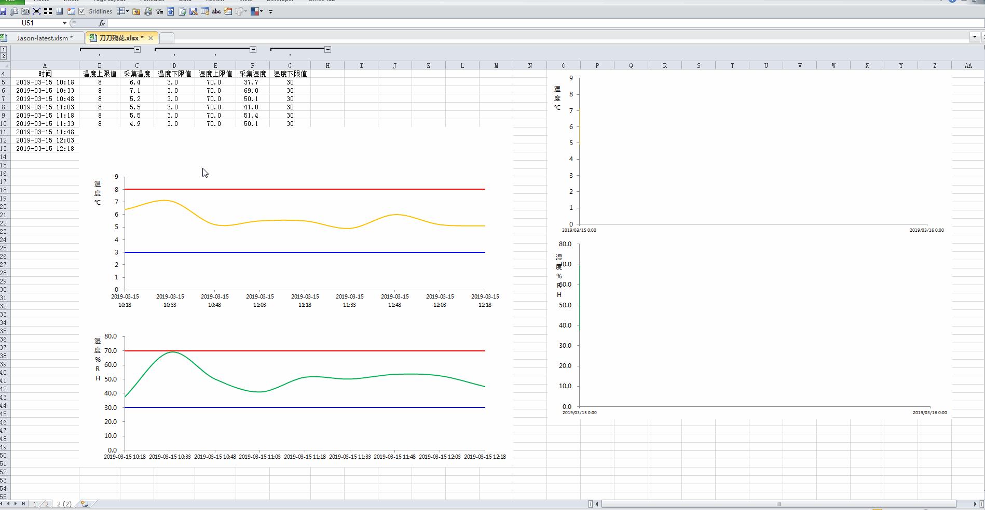This screenshot has height=510, width=985.
Task: Switch to Jason-latest.xlsm workbook tab
Action: 42,38
